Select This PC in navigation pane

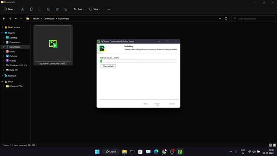pyautogui.click(x=11, y=33)
